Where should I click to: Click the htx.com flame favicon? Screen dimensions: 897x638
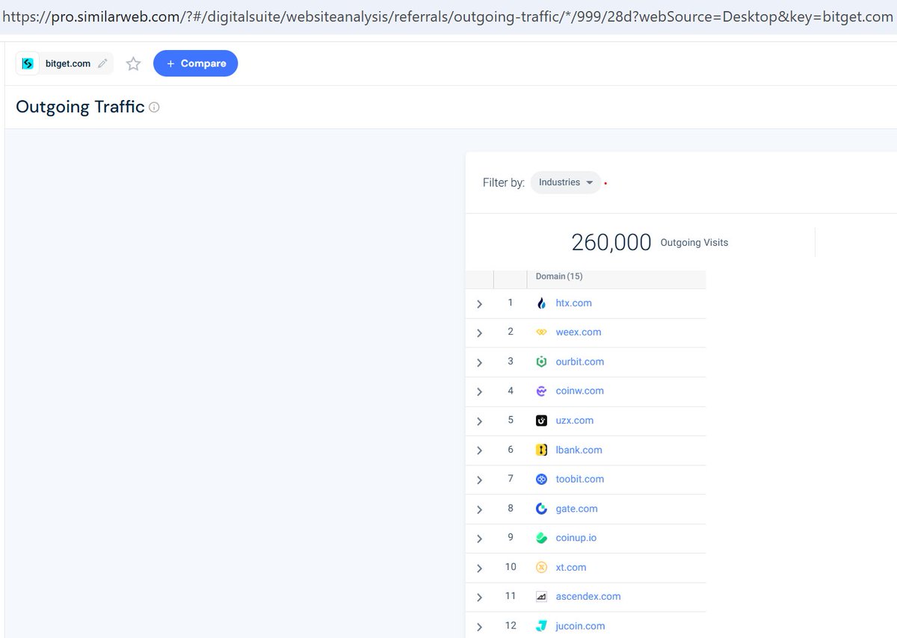pos(542,303)
